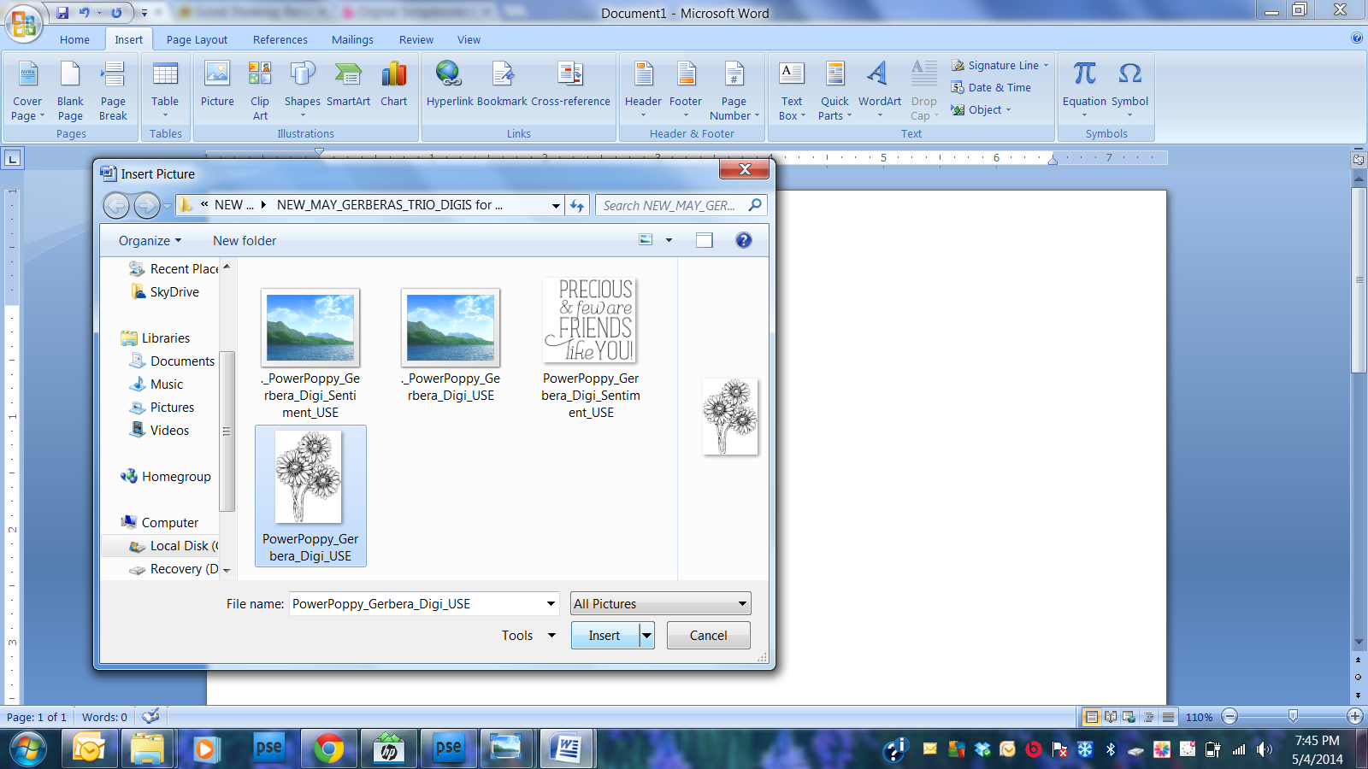Open the Footer menu
Viewport: 1368px width, 769px height.
point(686,91)
